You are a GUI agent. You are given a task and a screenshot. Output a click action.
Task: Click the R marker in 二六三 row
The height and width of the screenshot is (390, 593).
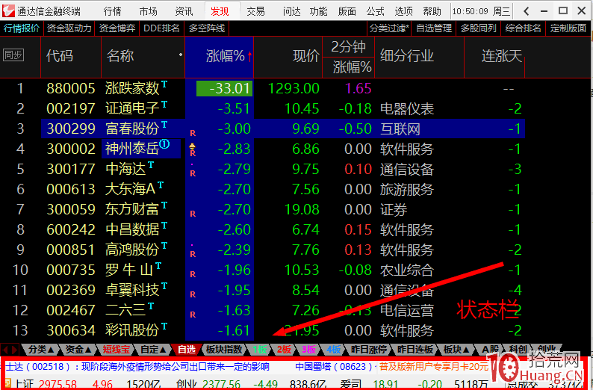[193, 315]
